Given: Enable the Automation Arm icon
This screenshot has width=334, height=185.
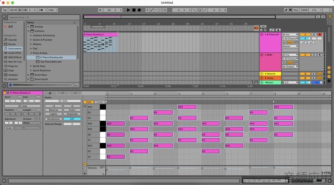Looking at the screenshot, I should pos(152,10).
